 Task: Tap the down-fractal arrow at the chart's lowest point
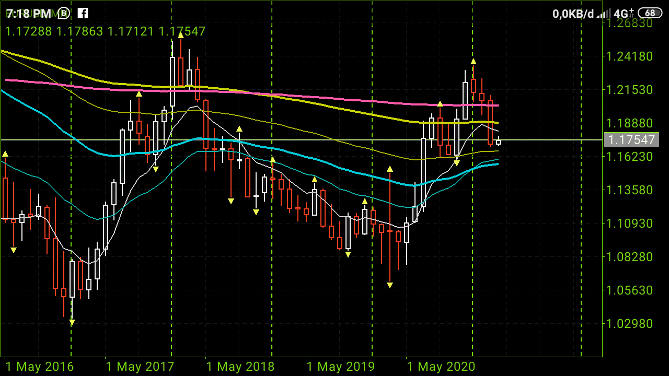click(x=72, y=323)
